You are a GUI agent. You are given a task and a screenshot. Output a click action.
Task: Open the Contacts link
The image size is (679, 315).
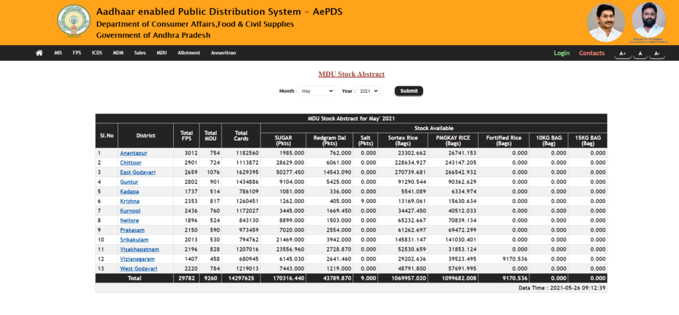click(x=592, y=53)
